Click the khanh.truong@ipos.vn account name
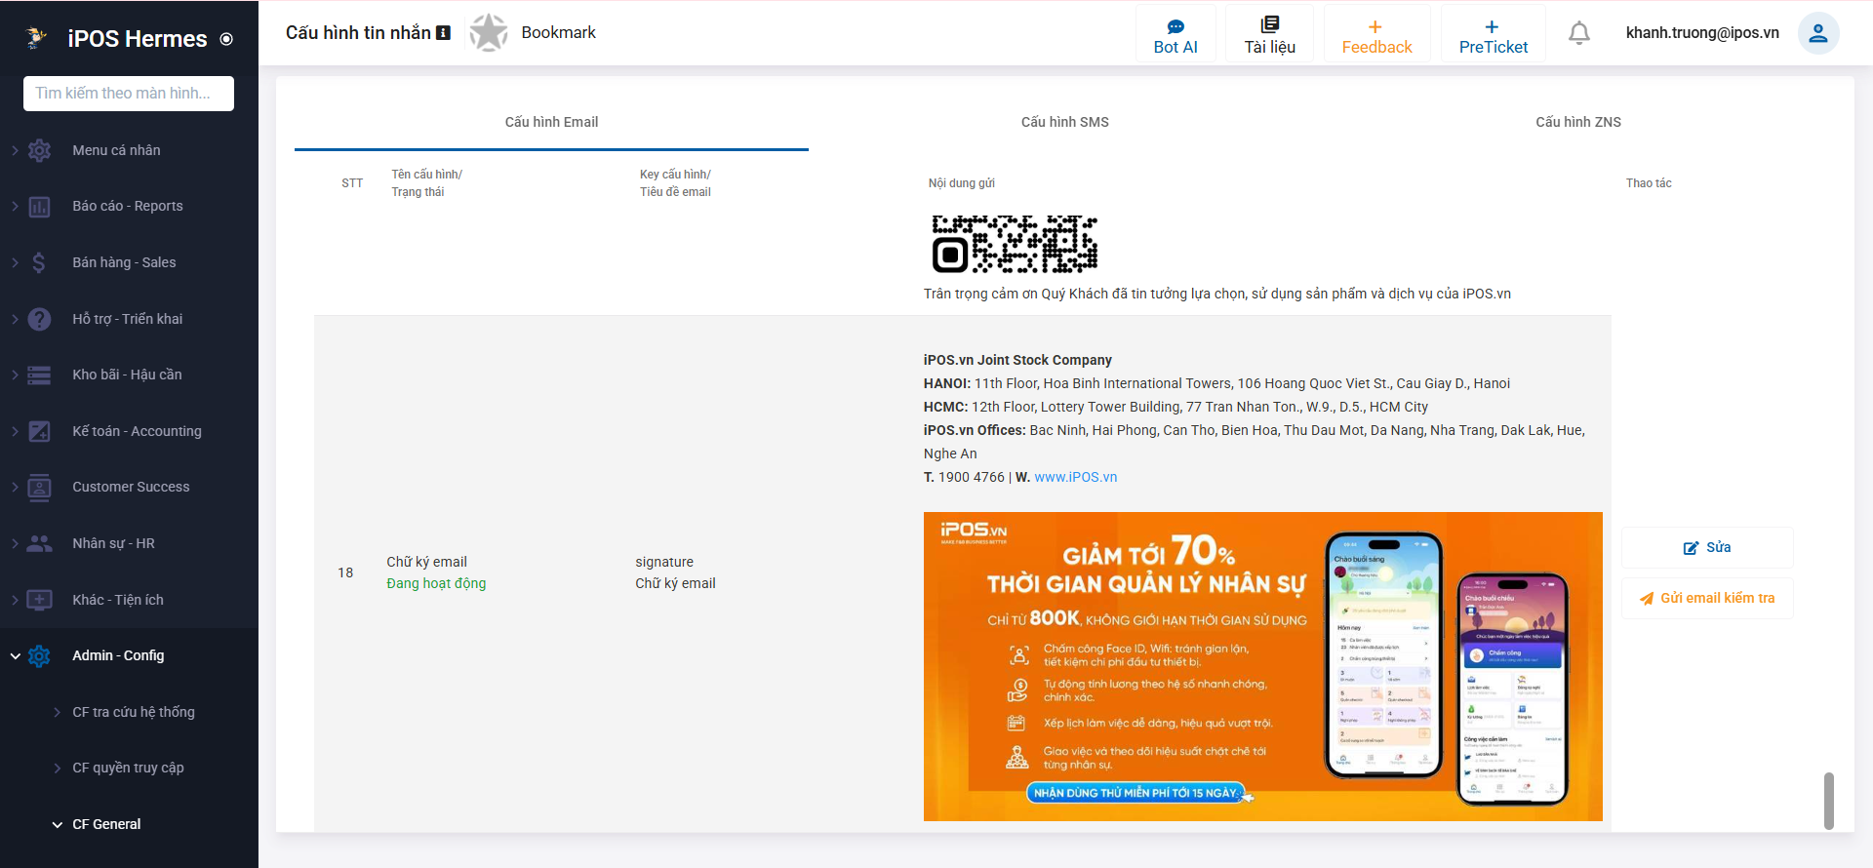Viewport: 1873px width, 868px height. [1702, 32]
